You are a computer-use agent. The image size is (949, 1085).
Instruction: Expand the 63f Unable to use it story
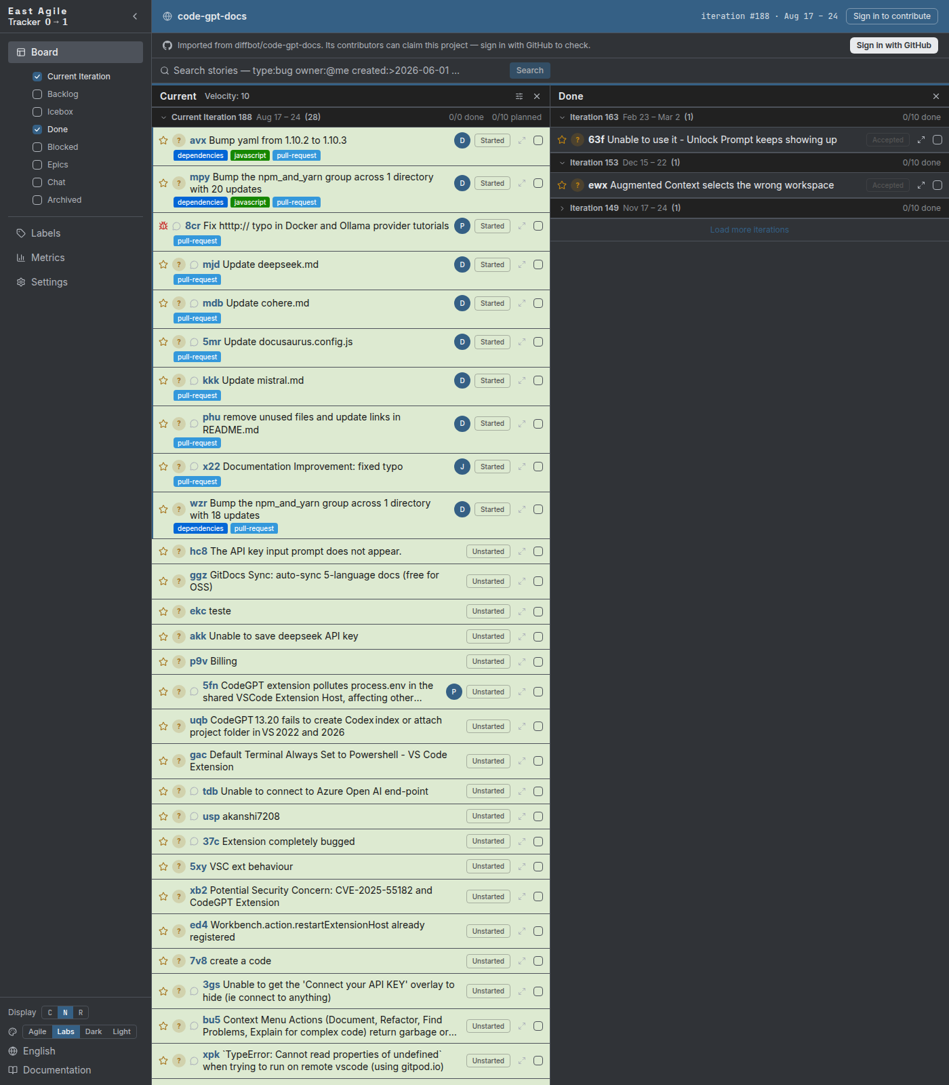point(921,140)
